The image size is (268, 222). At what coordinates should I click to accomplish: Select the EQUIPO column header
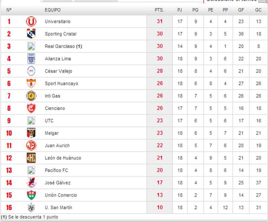coord(52,10)
